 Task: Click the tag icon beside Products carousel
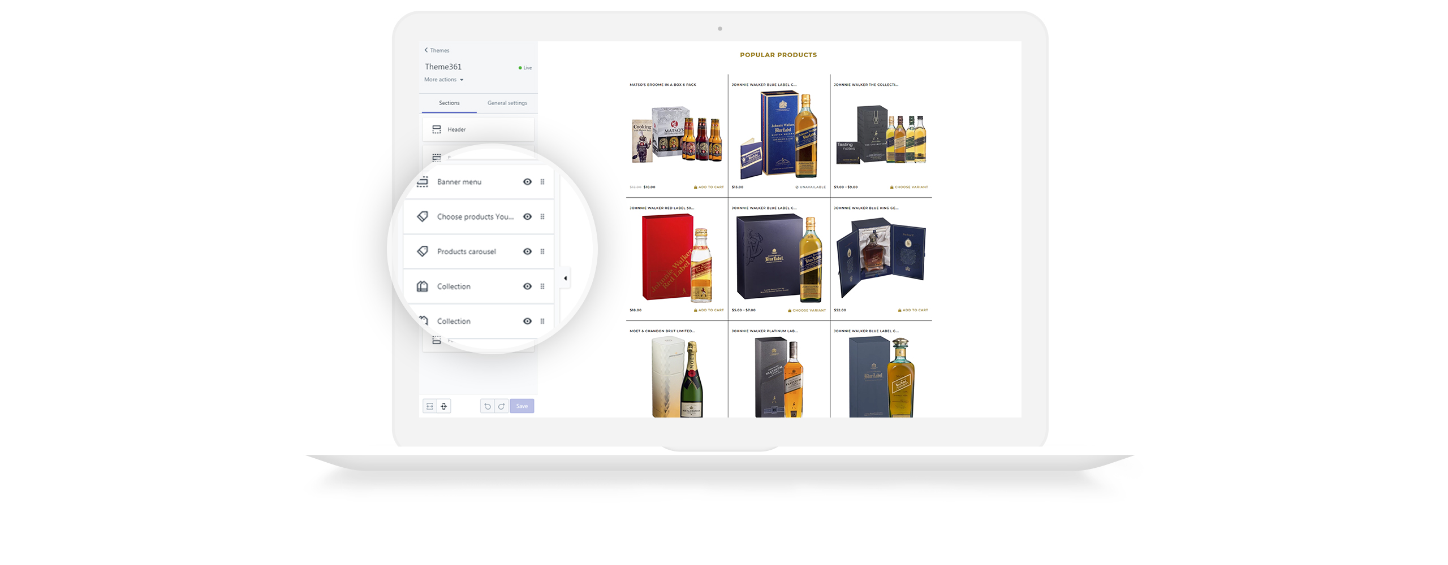coord(423,251)
